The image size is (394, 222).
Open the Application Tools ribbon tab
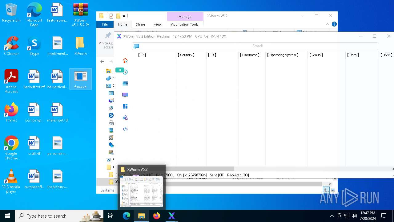click(185, 24)
